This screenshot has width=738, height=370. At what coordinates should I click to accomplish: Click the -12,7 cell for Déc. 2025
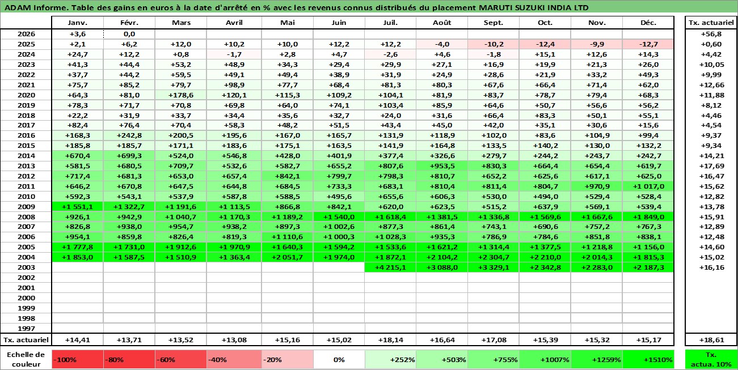pyautogui.click(x=648, y=44)
